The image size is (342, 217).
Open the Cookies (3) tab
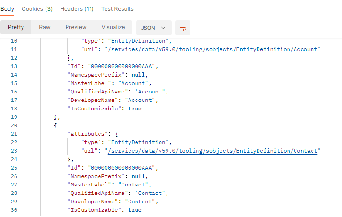pyautogui.click(x=37, y=9)
